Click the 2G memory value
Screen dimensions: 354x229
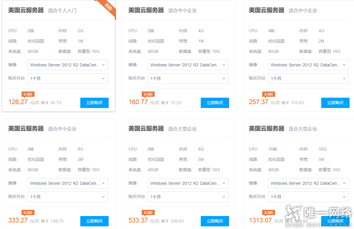pyautogui.click(x=80, y=31)
